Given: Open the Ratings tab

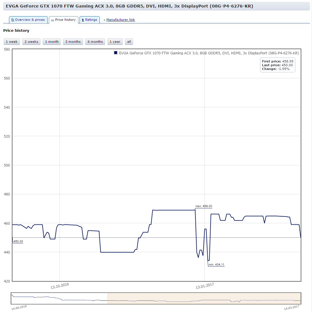Looking at the screenshot, I should click(90, 20).
